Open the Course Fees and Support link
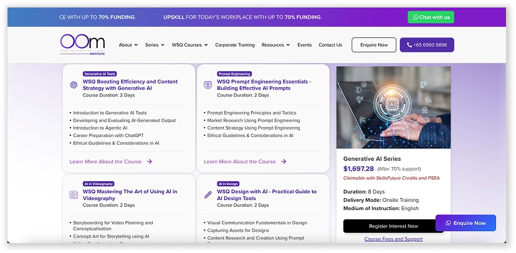 pos(393,239)
